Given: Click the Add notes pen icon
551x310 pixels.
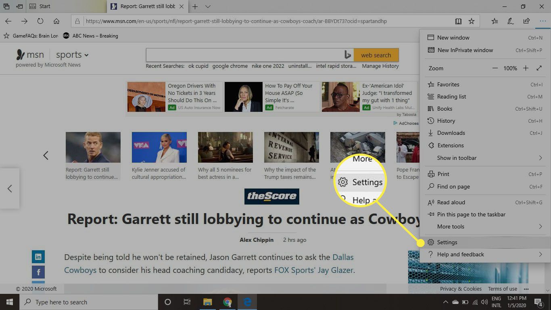Looking at the screenshot, I should [510, 21].
